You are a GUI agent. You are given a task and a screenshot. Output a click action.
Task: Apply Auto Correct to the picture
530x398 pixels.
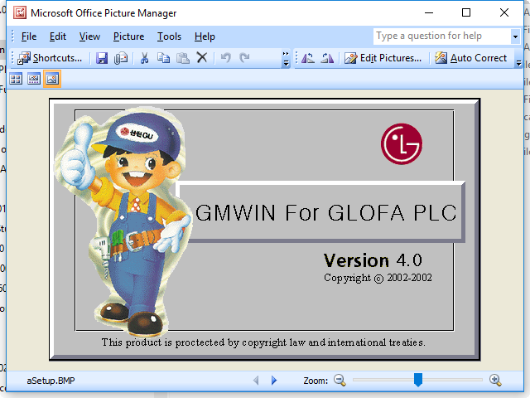471,58
